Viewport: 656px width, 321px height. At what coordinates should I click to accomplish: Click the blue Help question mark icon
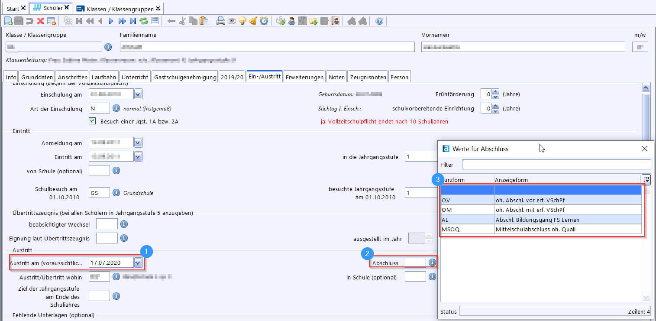click(379, 21)
